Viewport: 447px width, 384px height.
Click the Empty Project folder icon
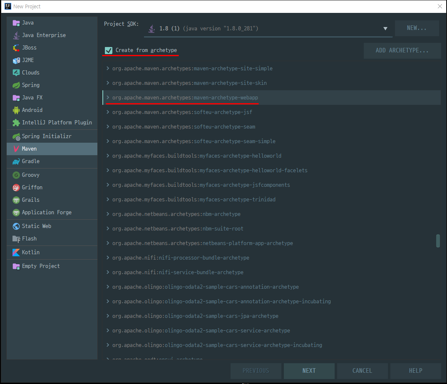coord(16,266)
